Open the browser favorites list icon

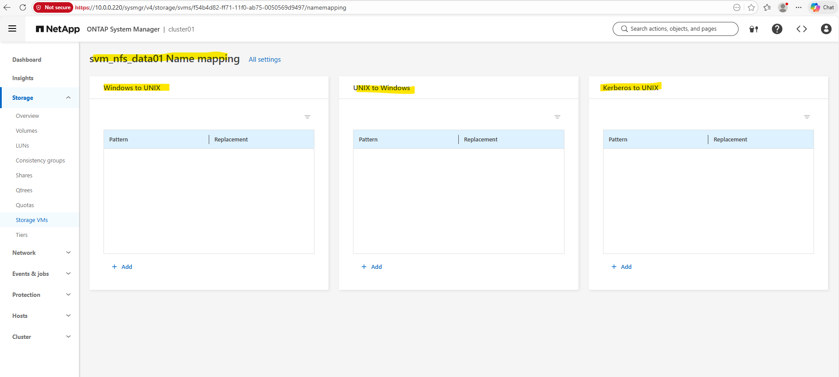pyautogui.click(x=767, y=7)
